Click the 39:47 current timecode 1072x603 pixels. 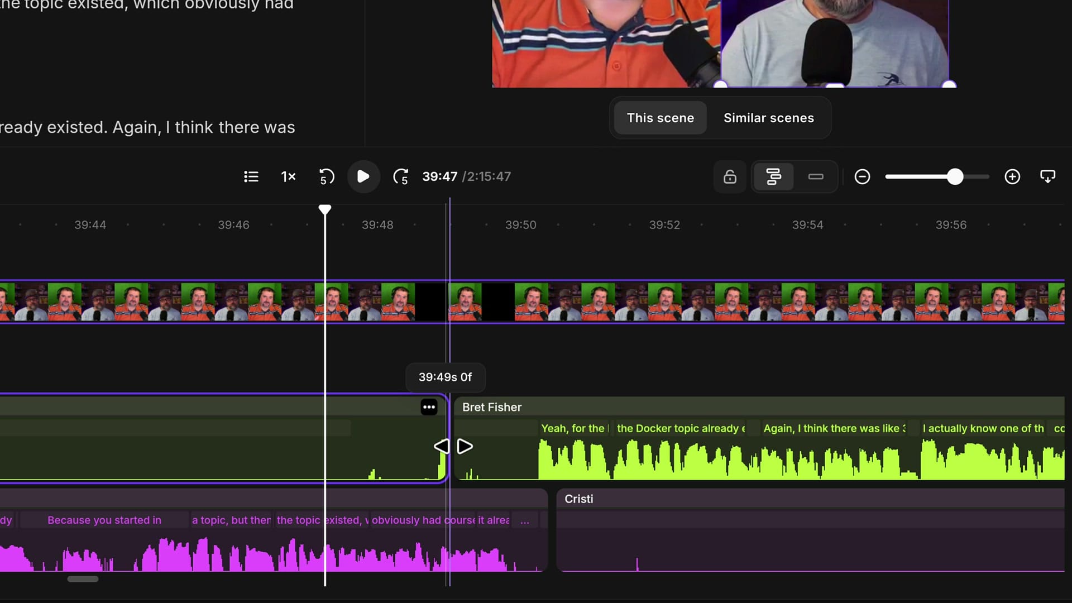coord(440,176)
